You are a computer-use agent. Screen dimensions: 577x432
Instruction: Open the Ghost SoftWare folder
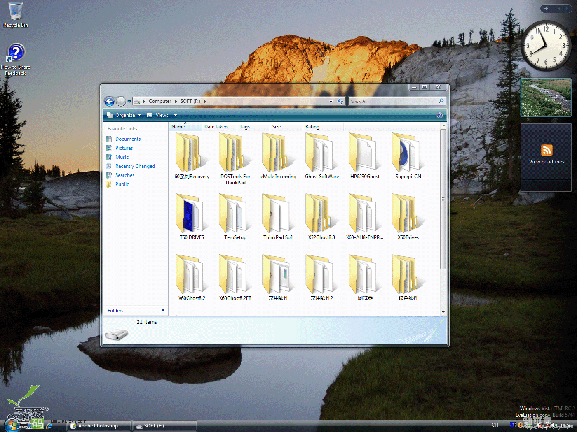[x=321, y=156]
